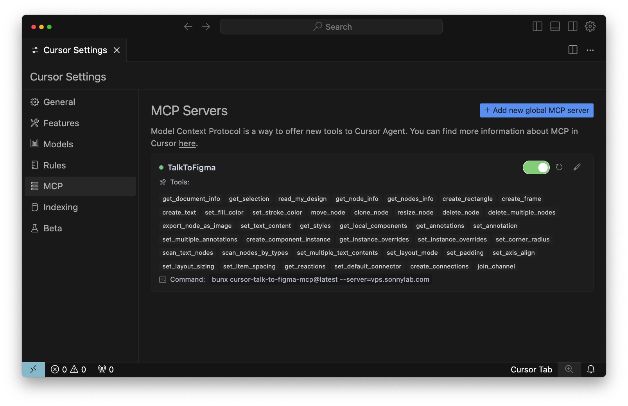
Task: Select the Rules section
Action: [x=55, y=165]
